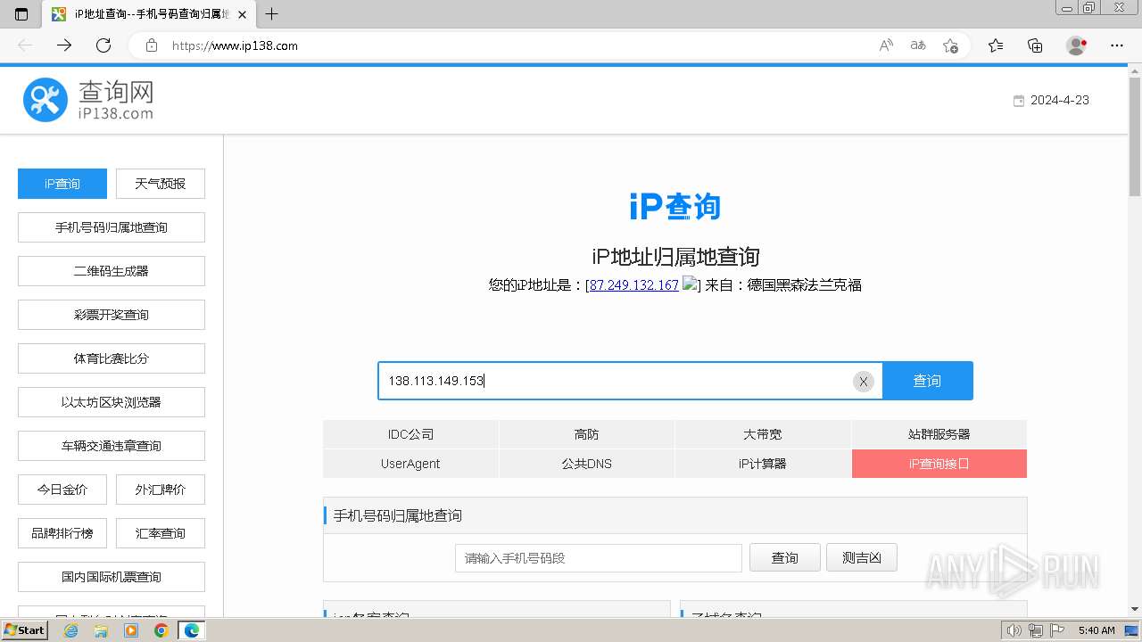
Task: Select the iP查询 sidebar tab
Action: 62,184
